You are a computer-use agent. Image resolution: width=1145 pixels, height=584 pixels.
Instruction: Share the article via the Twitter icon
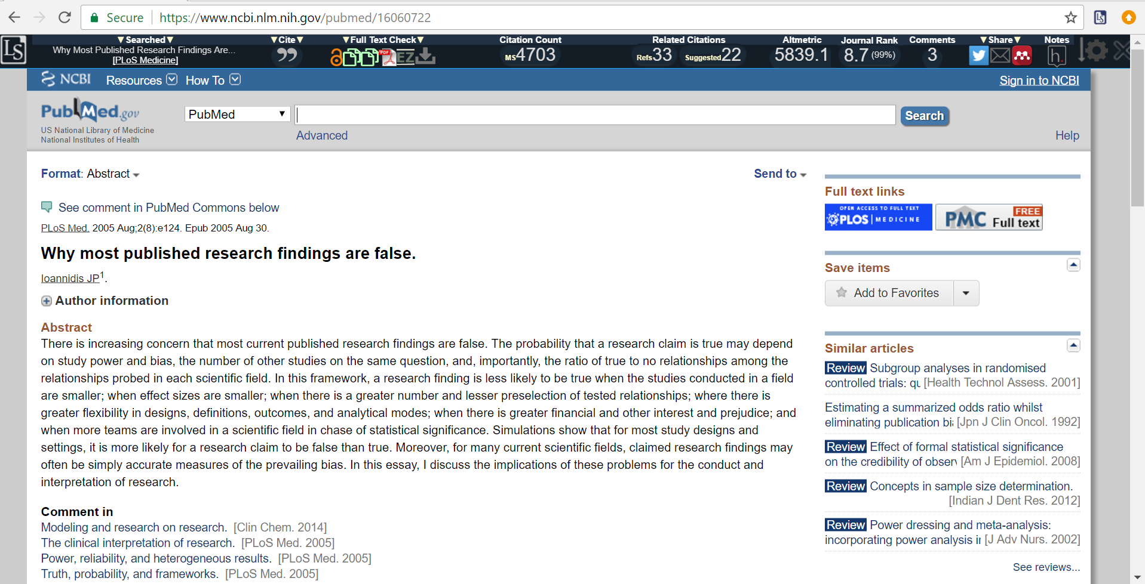(x=978, y=55)
